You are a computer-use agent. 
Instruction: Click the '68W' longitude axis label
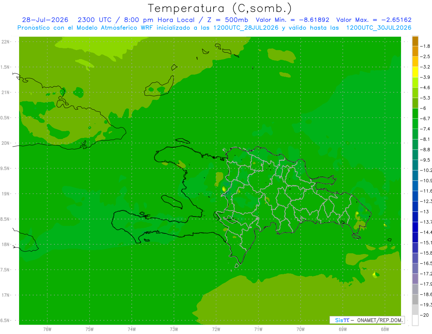(385, 329)
